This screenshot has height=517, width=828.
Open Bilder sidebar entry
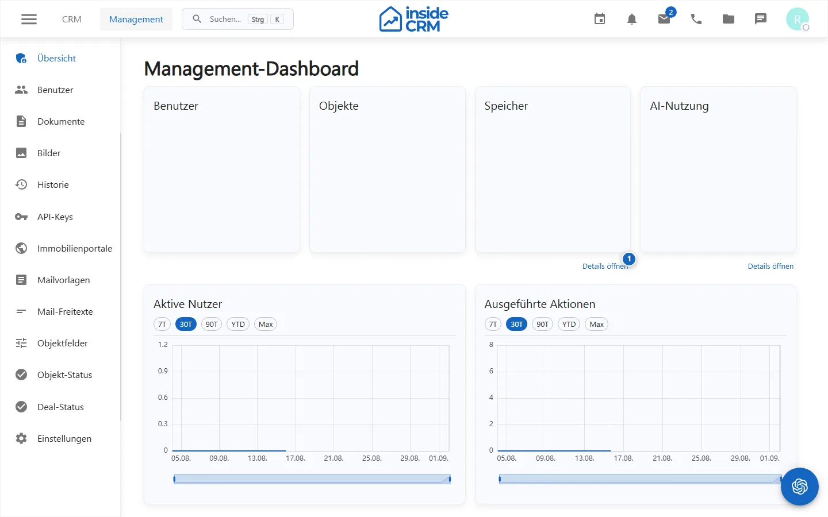[60, 153]
